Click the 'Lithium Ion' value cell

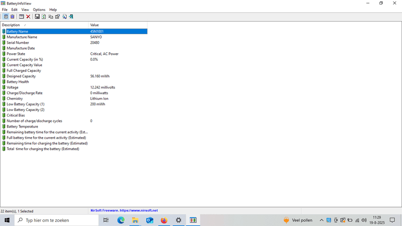(99, 98)
